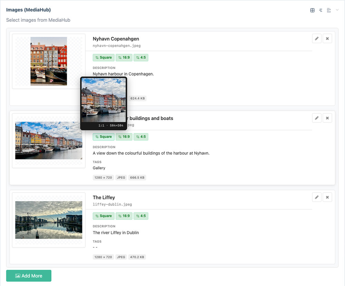Image resolution: width=345 pixels, height=286 pixels.
Task: Open Square crop for colourful buildings image
Action: click(103, 137)
